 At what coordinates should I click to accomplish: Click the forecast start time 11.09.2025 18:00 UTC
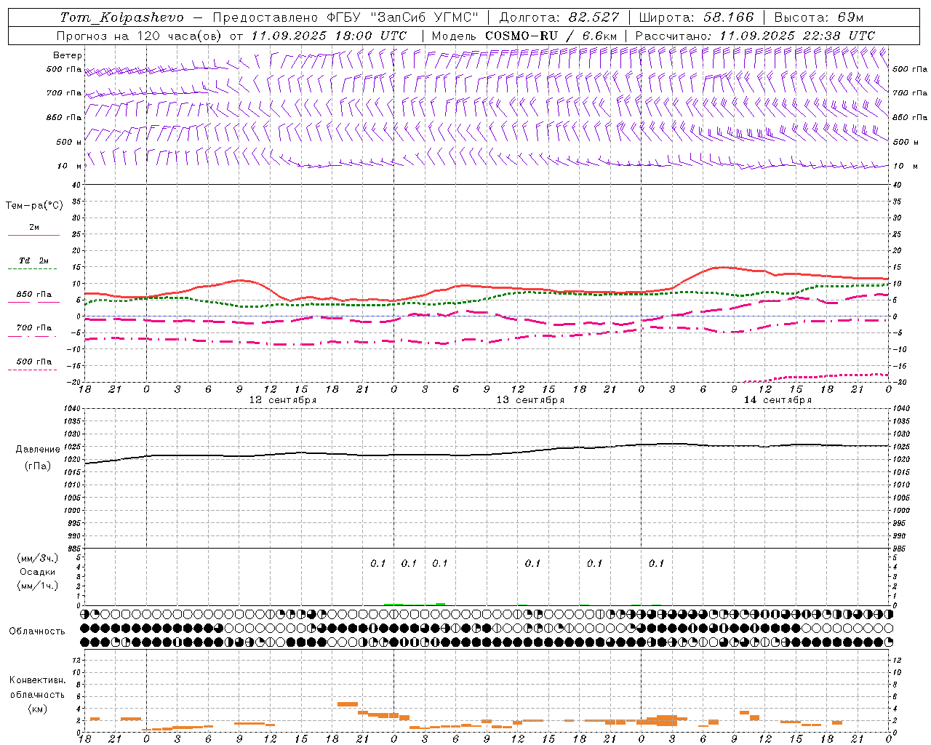pyautogui.click(x=328, y=36)
